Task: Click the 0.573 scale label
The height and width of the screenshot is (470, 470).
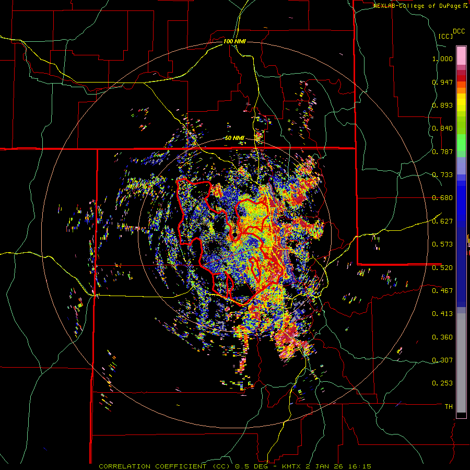Action: pyautogui.click(x=442, y=244)
